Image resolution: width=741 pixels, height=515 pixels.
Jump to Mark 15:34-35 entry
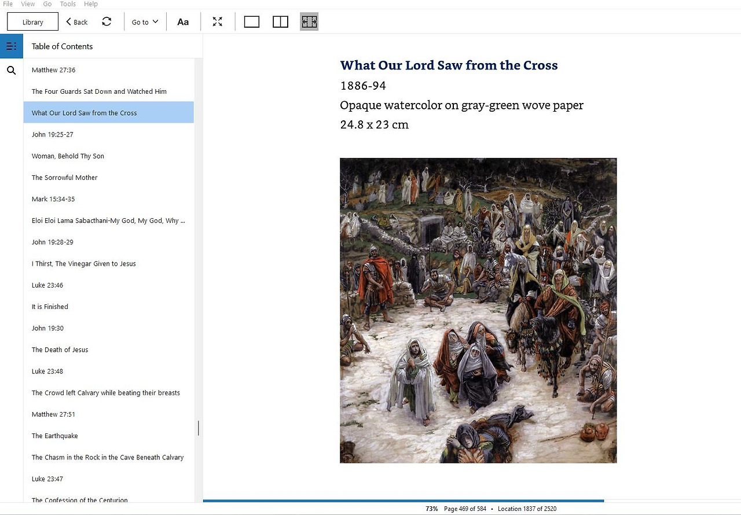pyautogui.click(x=109, y=199)
